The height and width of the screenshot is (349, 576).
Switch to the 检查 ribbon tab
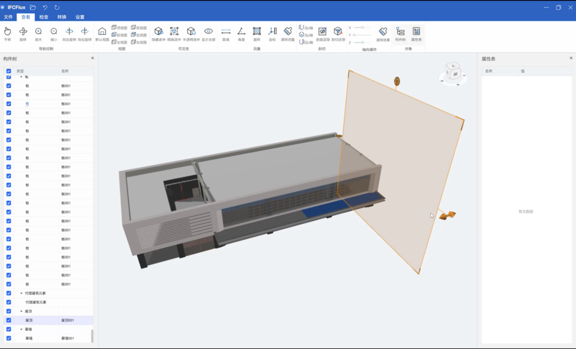point(44,17)
